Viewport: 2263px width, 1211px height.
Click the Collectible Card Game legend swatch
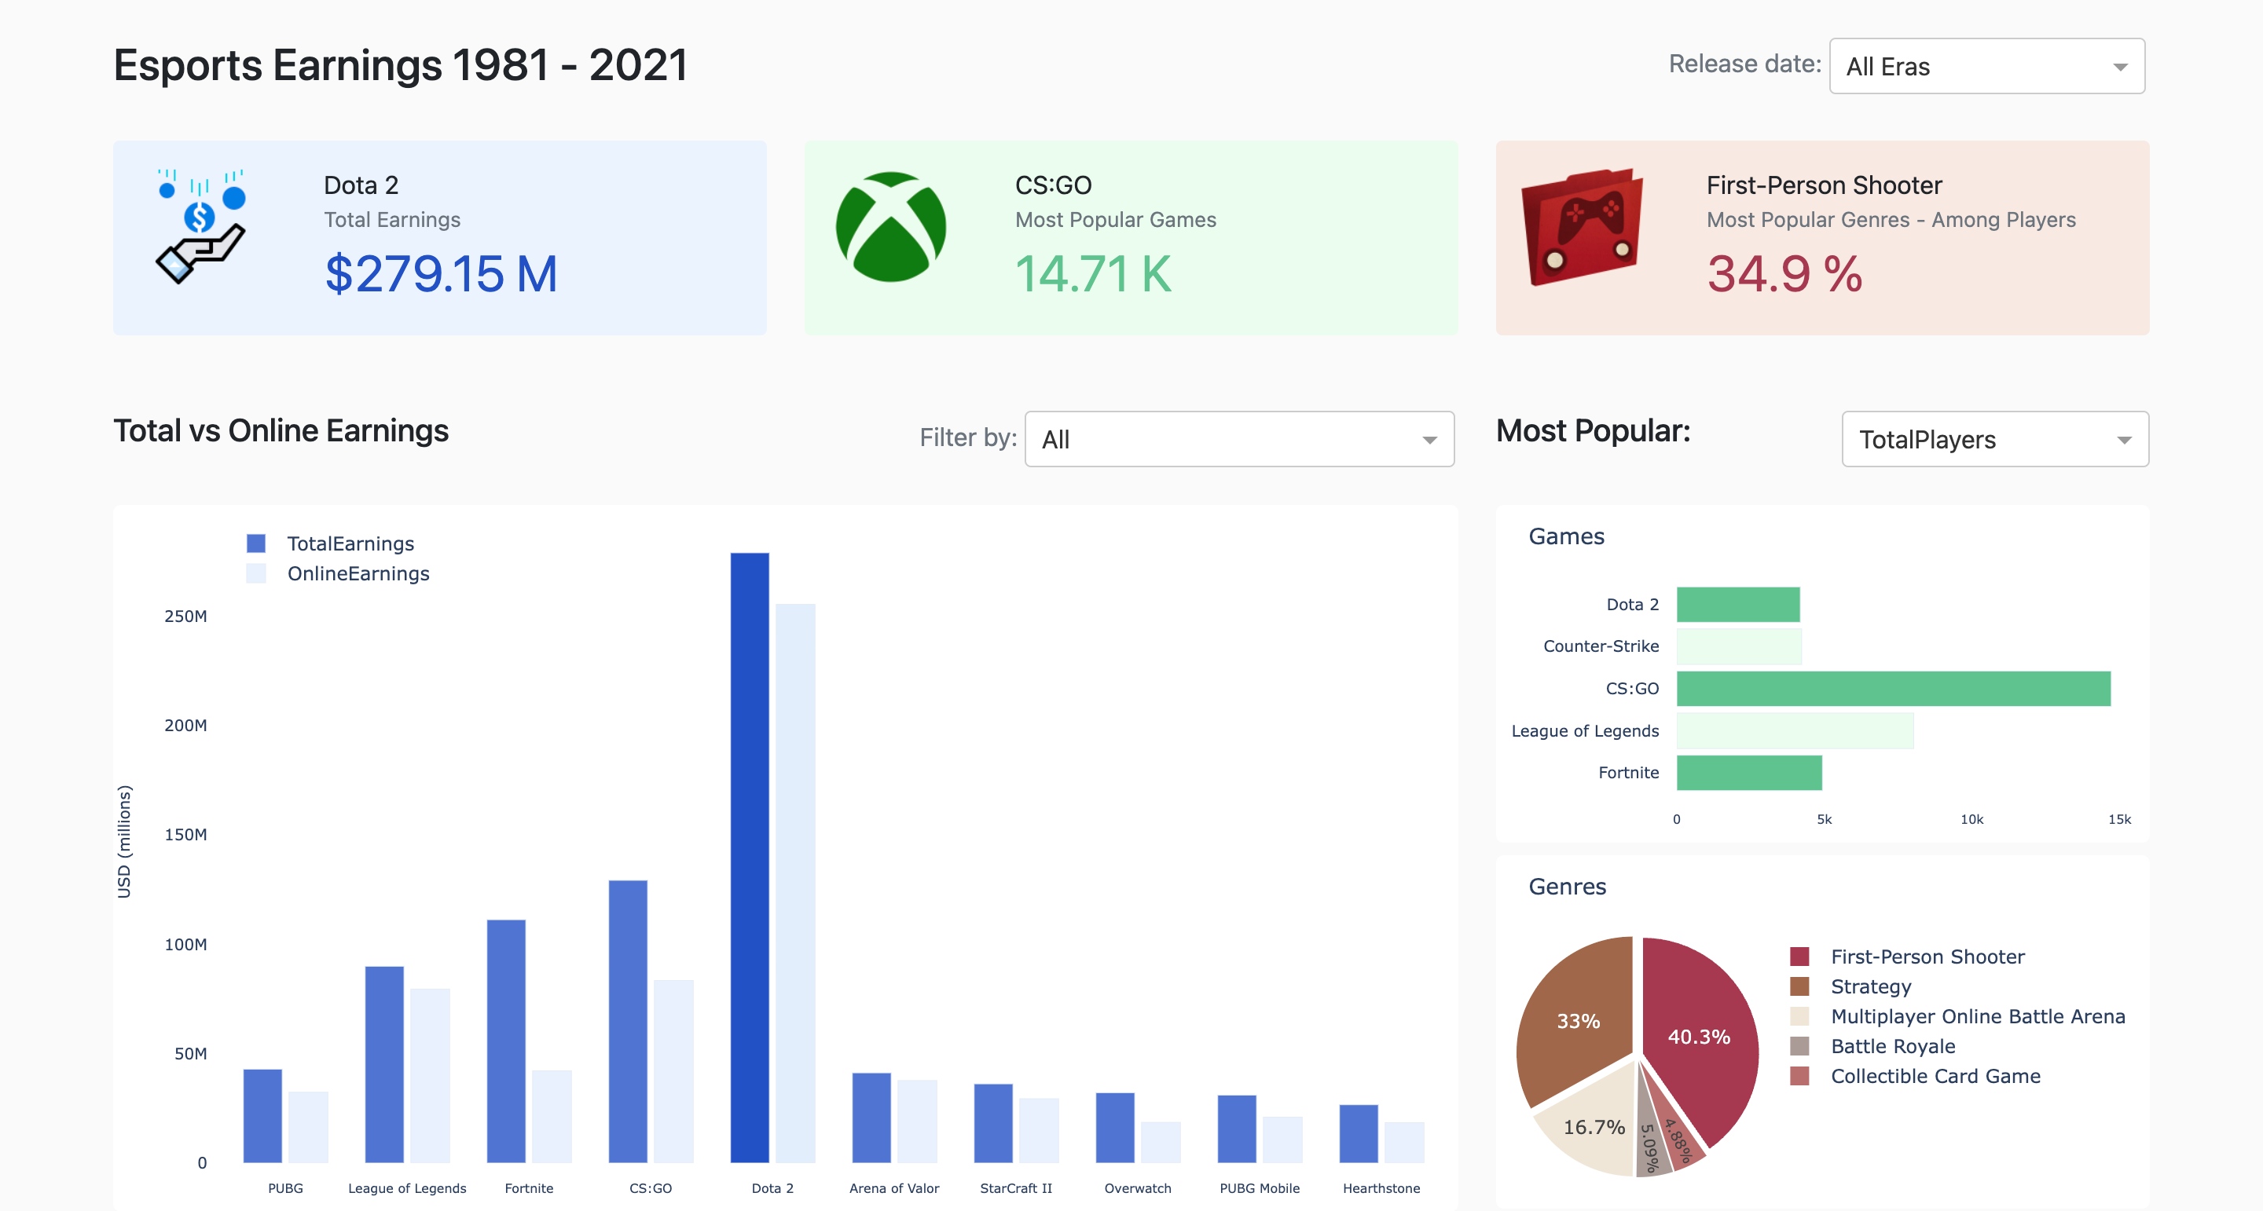point(1799,1076)
